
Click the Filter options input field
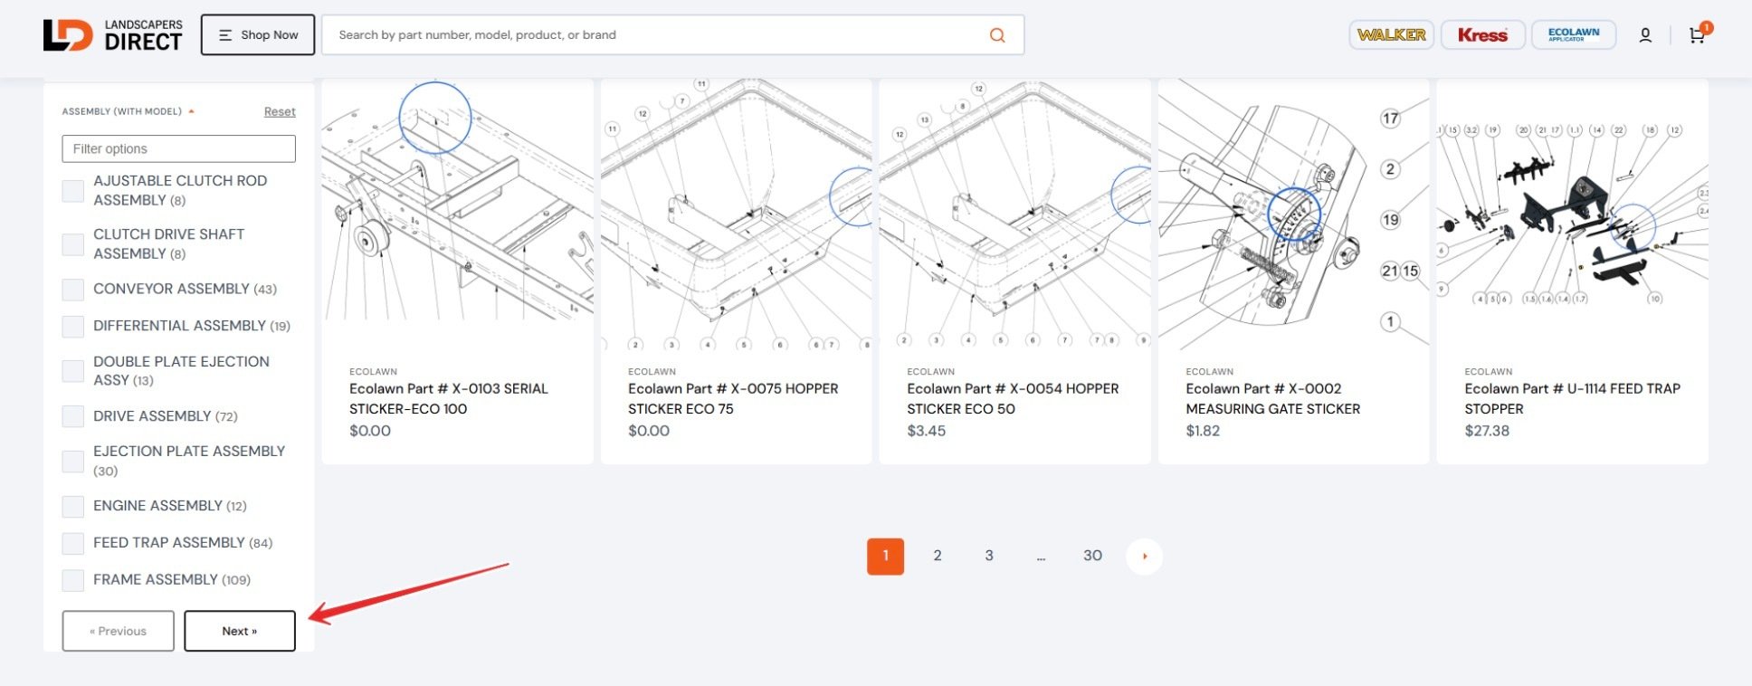(x=179, y=148)
